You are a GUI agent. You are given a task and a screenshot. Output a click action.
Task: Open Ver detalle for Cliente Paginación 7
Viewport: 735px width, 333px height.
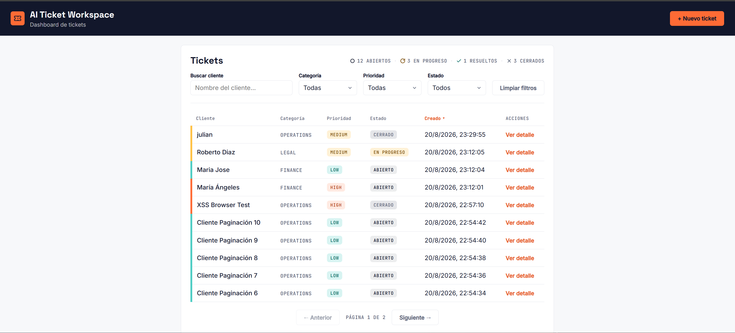point(520,276)
